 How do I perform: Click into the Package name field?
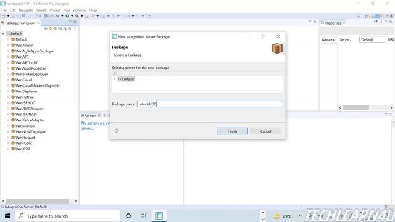coord(210,104)
